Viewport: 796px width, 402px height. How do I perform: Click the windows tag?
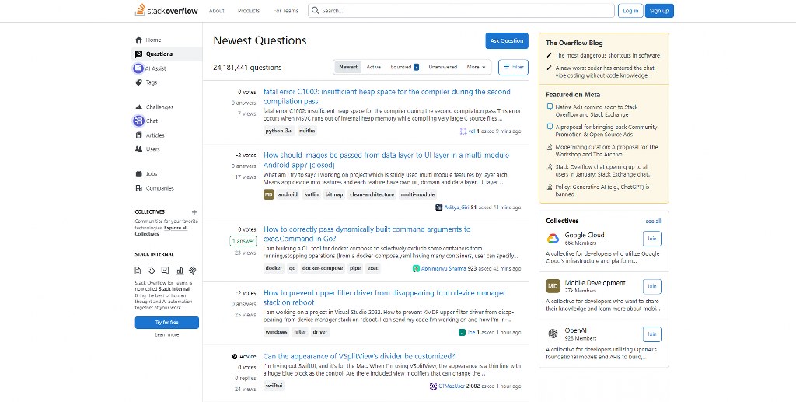277,332
